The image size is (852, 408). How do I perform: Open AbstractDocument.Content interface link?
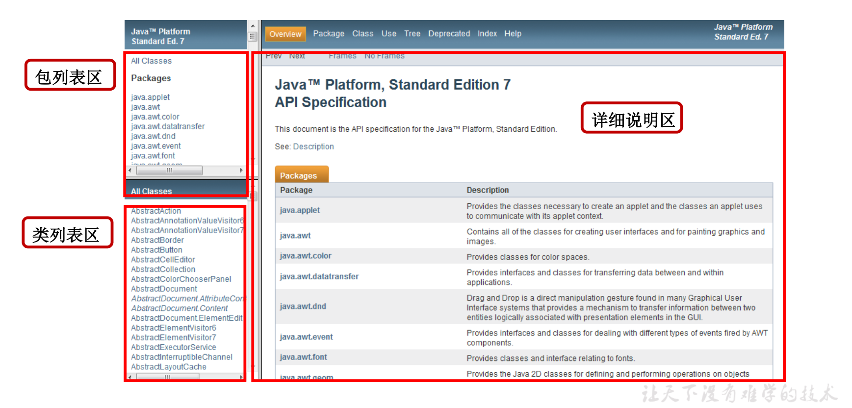pyautogui.click(x=180, y=309)
